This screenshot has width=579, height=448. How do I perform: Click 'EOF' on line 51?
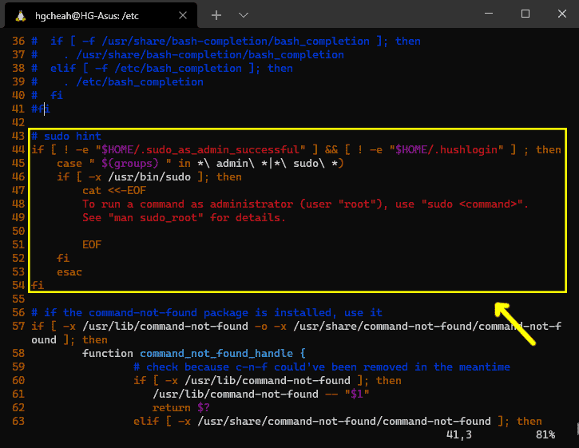coord(92,245)
